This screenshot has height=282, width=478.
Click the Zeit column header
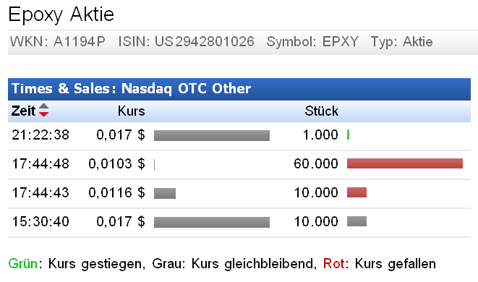pyautogui.click(x=23, y=111)
